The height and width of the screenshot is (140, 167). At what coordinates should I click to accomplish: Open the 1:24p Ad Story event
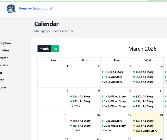pyautogui.click(x=112, y=121)
